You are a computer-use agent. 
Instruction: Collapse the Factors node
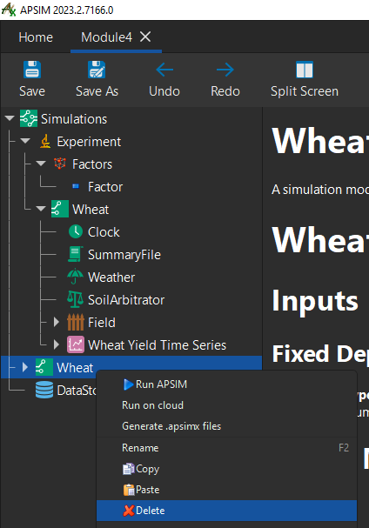pos(41,164)
